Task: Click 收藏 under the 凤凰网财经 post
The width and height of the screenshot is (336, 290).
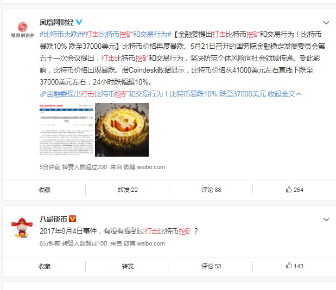Action: tap(45, 190)
